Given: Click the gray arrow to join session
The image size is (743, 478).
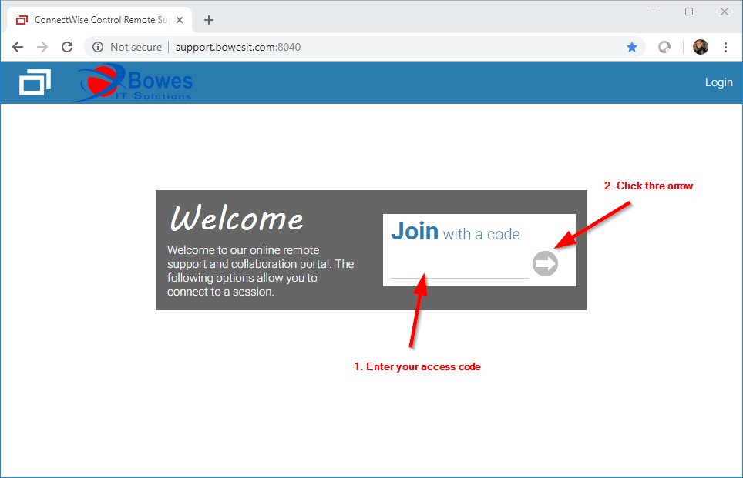Looking at the screenshot, I should [x=545, y=263].
